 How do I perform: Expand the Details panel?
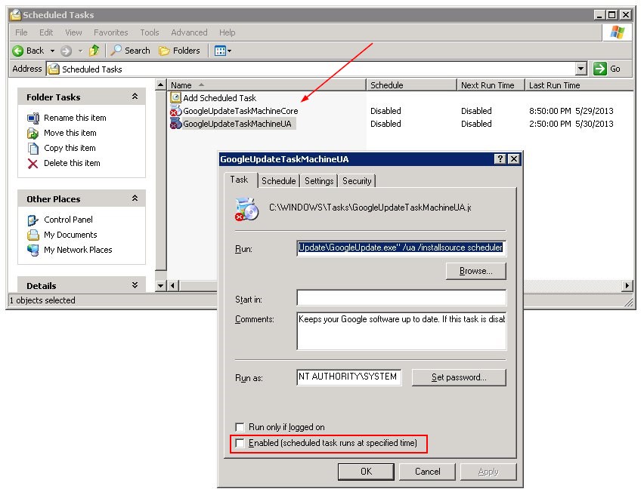click(x=135, y=285)
